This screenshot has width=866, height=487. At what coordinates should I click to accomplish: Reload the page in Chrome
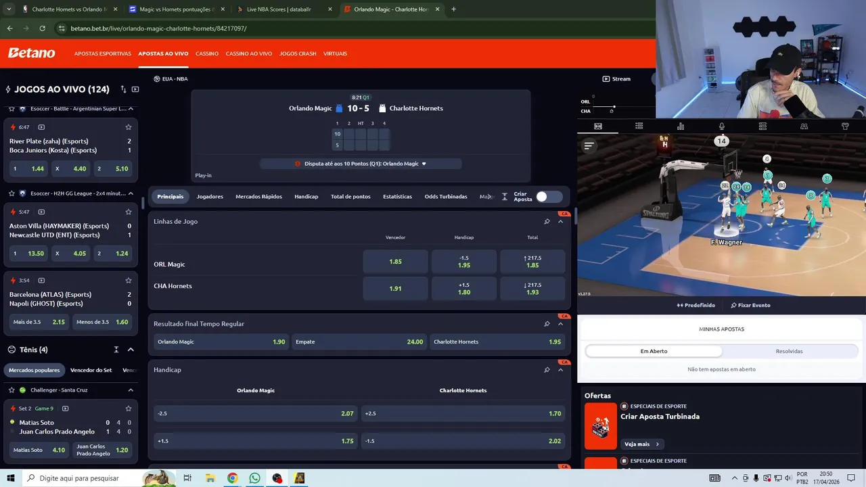(x=42, y=28)
